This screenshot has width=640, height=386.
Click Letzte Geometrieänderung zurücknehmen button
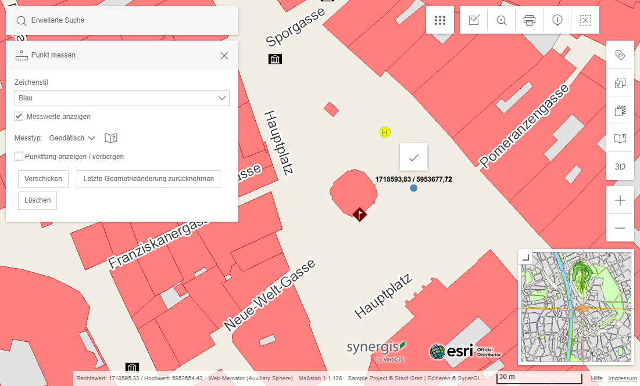point(148,179)
